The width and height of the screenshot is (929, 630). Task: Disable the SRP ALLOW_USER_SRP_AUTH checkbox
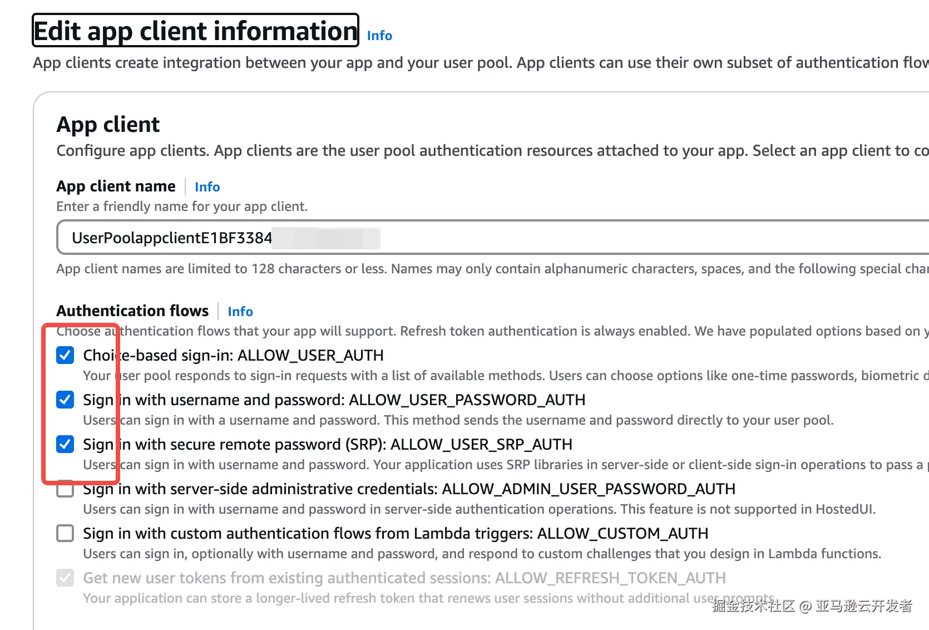[x=65, y=444]
